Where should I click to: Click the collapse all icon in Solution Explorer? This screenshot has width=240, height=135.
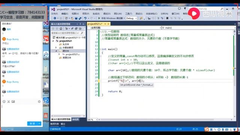tap(76, 28)
